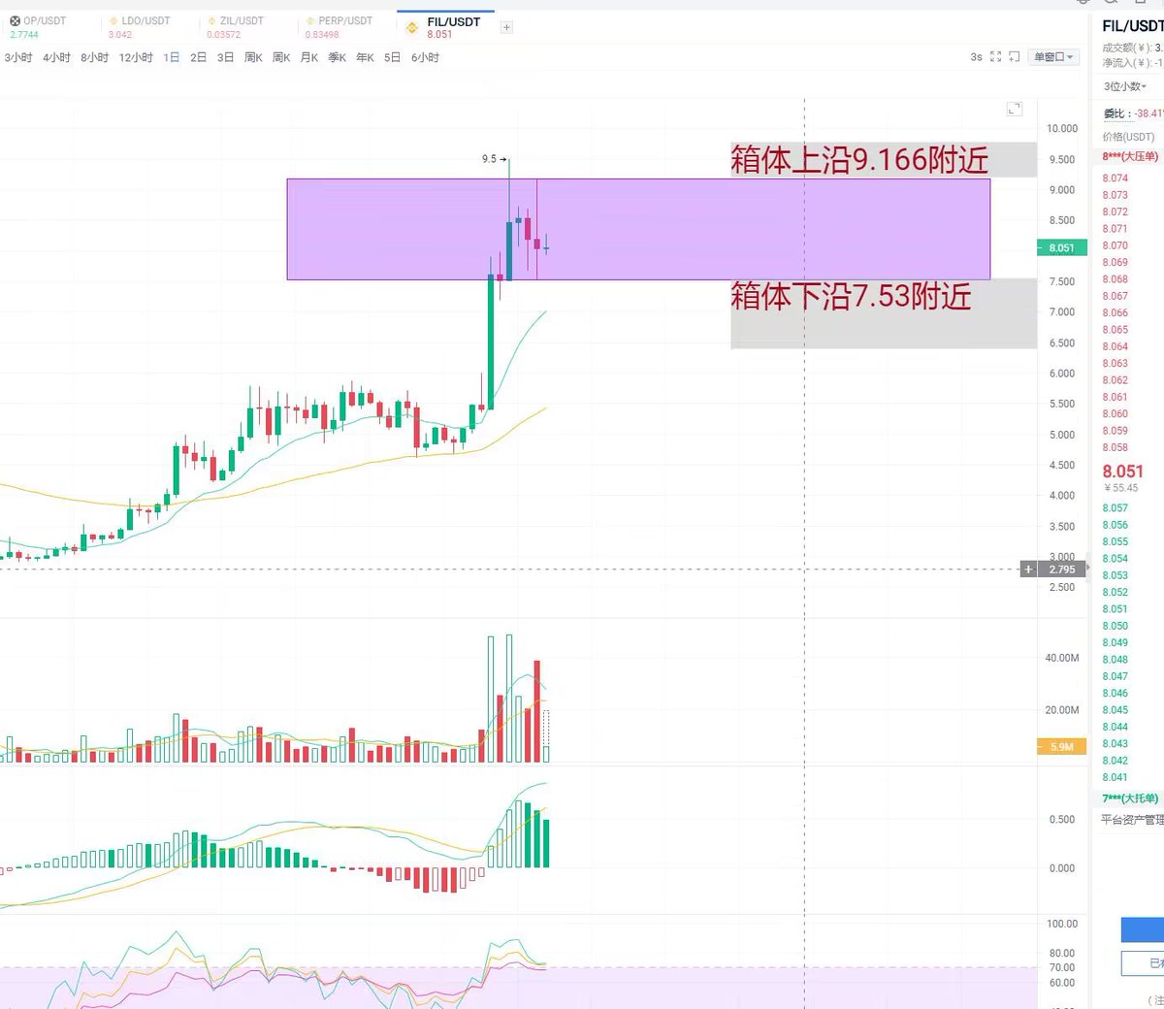Select the 1日 timeframe
This screenshot has width=1164, height=1009.
tap(172, 57)
